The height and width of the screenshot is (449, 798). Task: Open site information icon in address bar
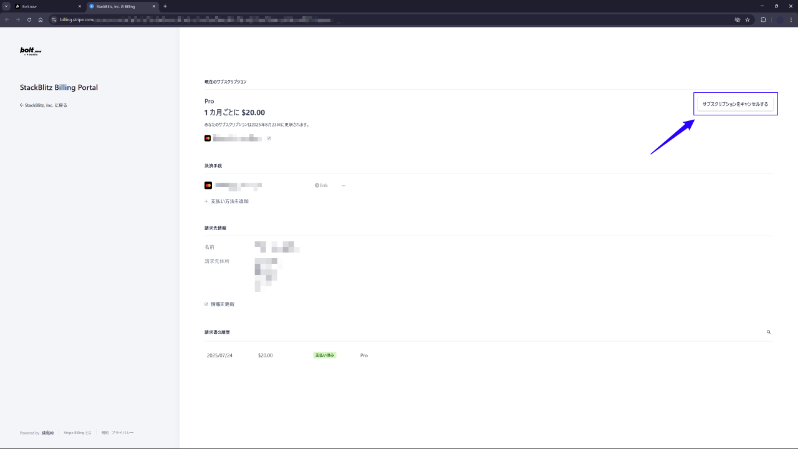click(x=54, y=19)
